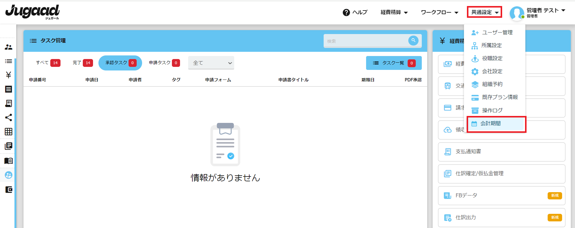Click the タスク一覧 button
This screenshot has height=228, width=575.
pyautogui.click(x=393, y=63)
